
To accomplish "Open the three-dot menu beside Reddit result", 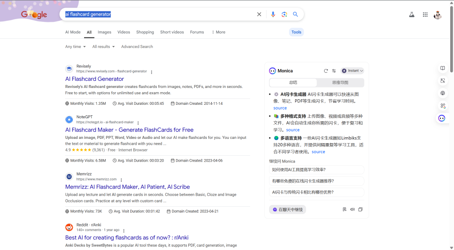I will 124,231.
